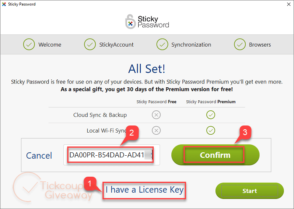Open the Synchronization step
Viewport: 294px width, 209px height.
click(x=191, y=44)
